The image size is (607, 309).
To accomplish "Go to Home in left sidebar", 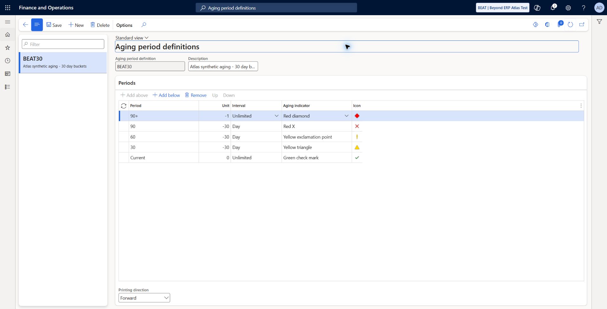I will pos(8,34).
